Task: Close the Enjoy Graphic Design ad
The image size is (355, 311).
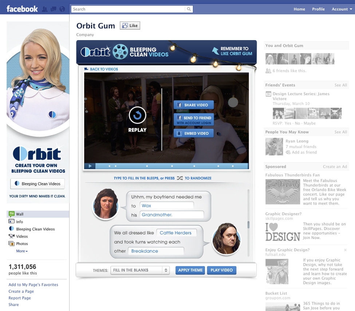Action: pyautogui.click(x=345, y=250)
